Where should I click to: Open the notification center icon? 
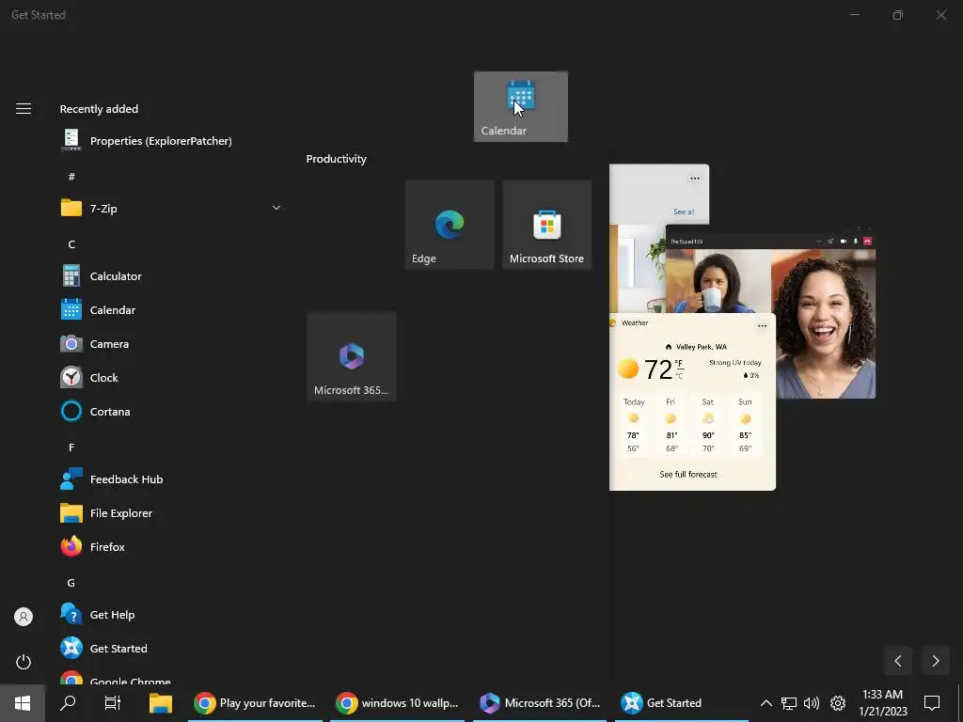coord(932,703)
